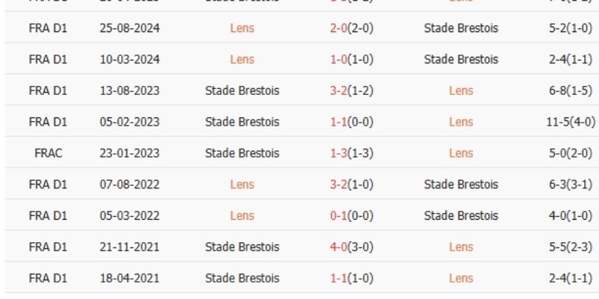Select Stade Brestois in the 18-04-2021 row
Viewport: 599px width, 299px height.
point(242,279)
